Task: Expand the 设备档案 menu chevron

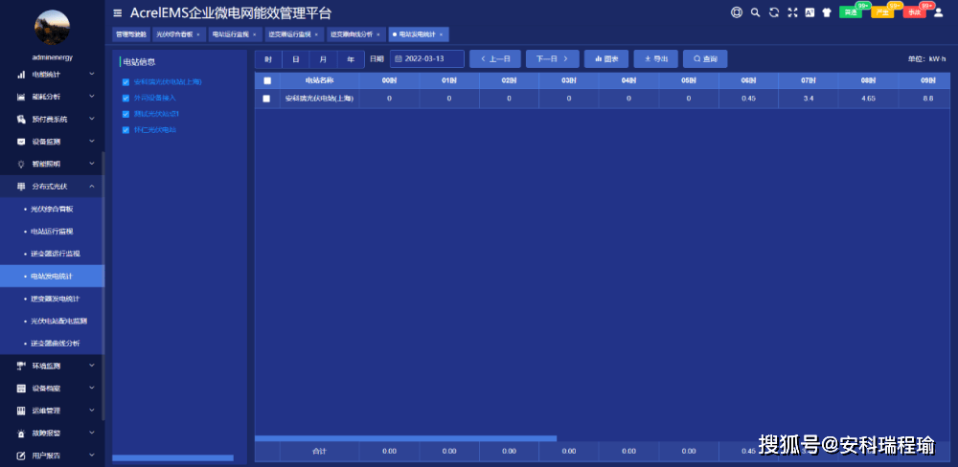Action: (x=92, y=389)
